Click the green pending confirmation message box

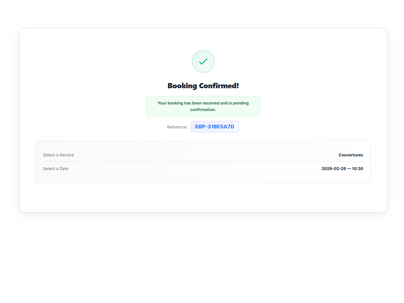pos(203,106)
